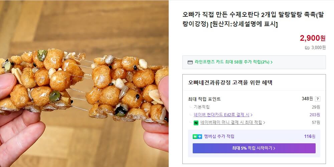This screenshot has height=167, width=334.
Task: Click the 멤버십 추가 적립 text
Action: pos(219,137)
